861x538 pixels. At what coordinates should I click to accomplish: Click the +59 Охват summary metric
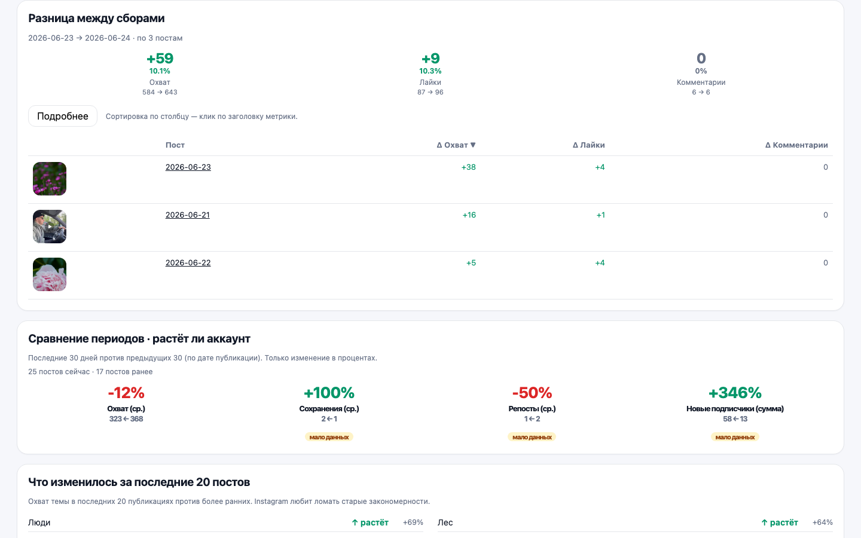(160, 74)
